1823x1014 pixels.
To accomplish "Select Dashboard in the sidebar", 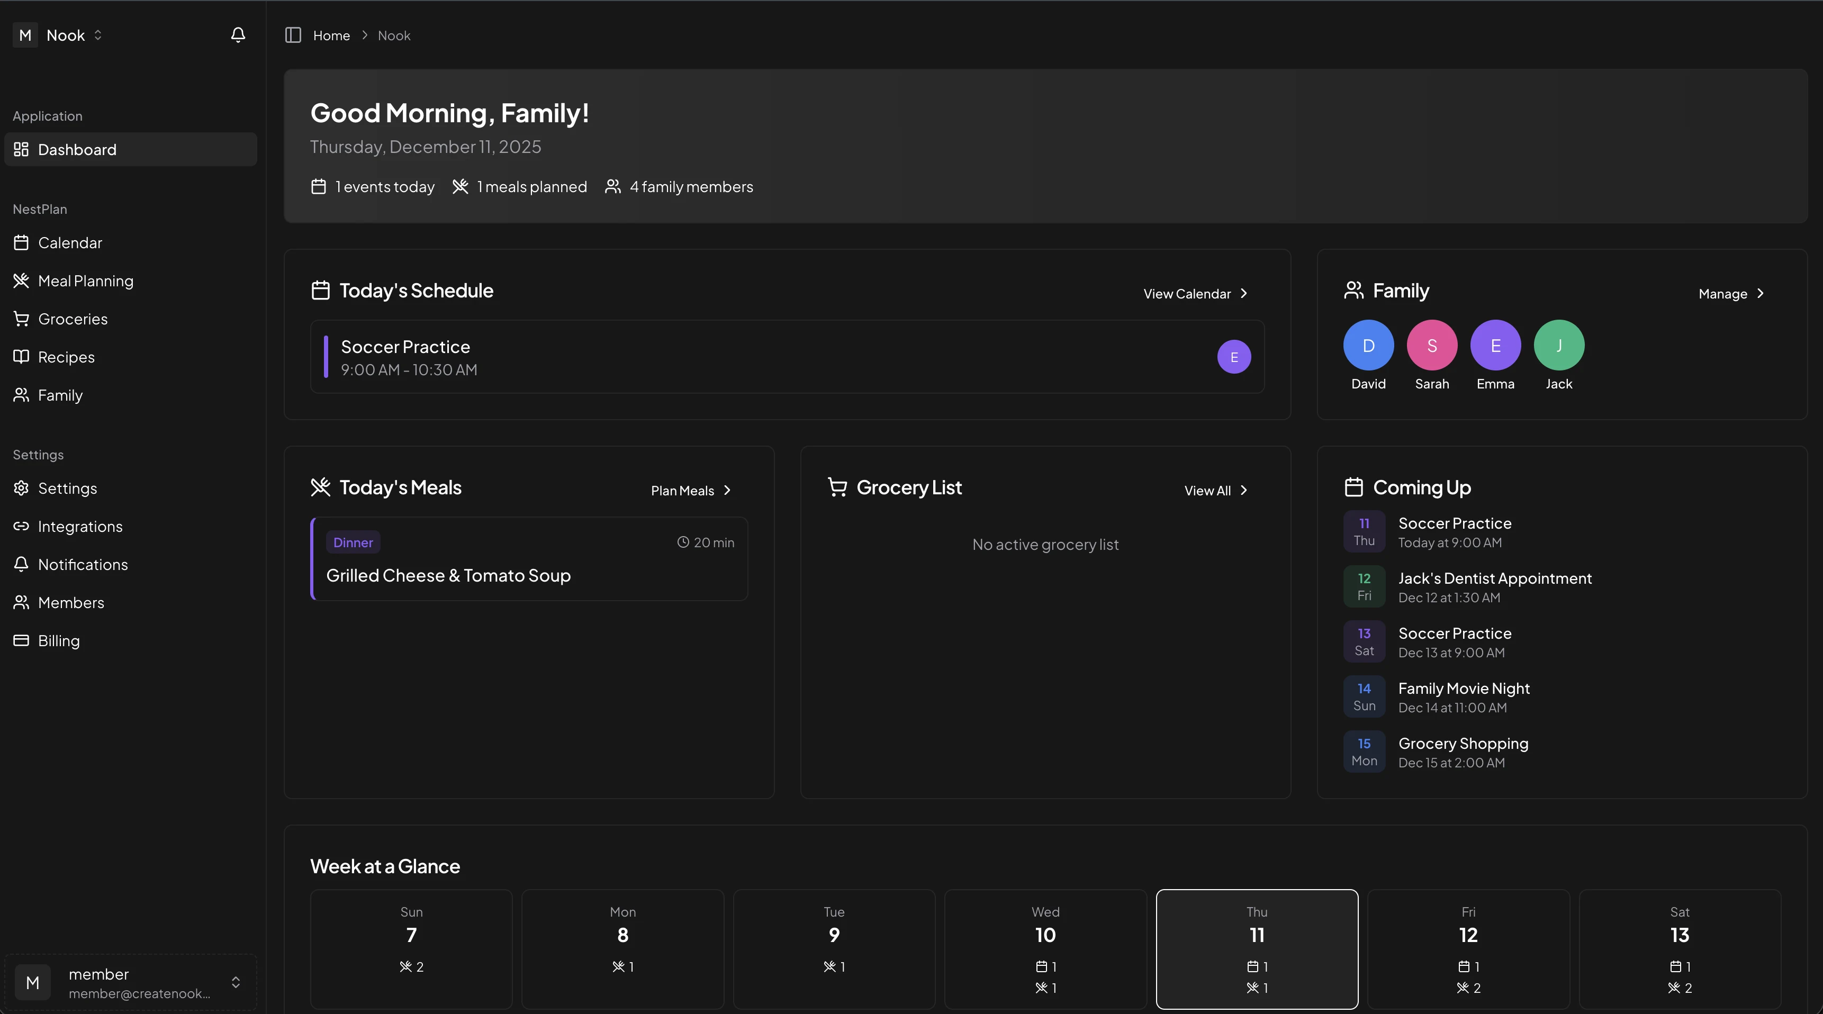I will tap(77, 149).
